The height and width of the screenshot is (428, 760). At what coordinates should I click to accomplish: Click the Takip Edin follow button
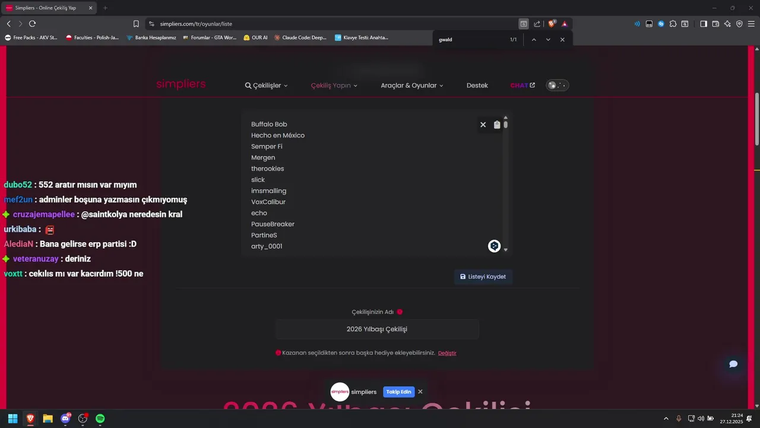tap(398, 392)
